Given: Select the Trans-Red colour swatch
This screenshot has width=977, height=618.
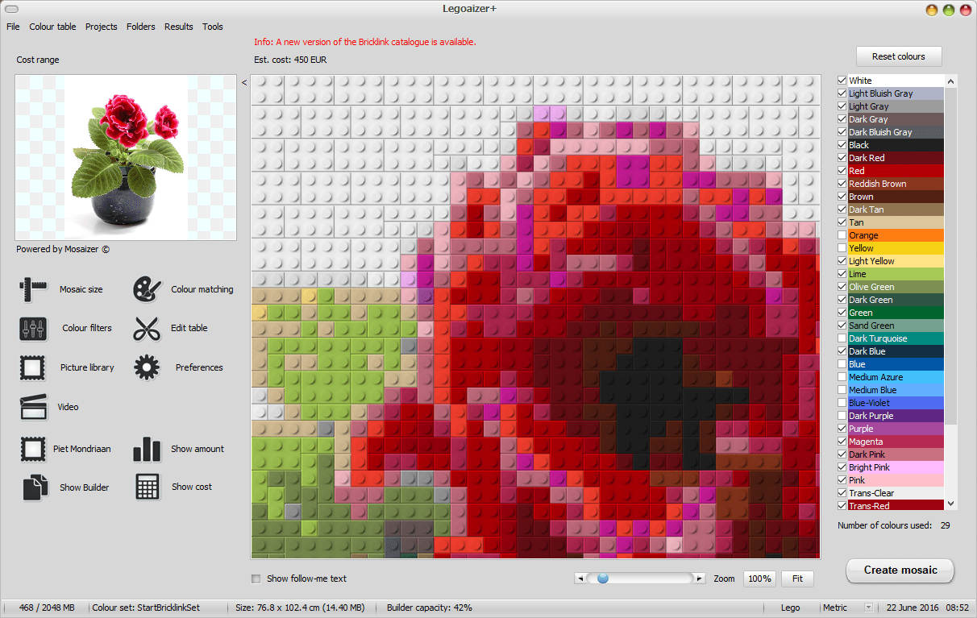Looking at the screenshot, I should [895, 506].
